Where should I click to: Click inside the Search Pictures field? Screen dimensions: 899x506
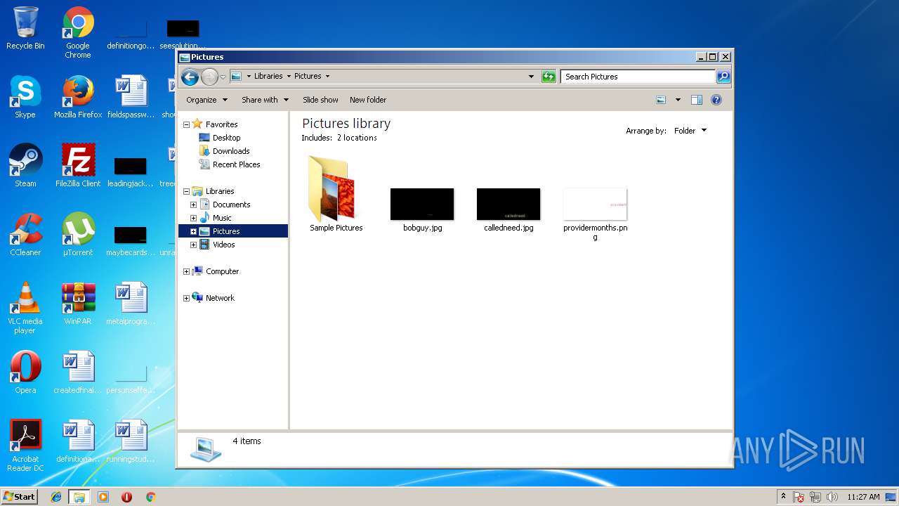pos(638,77)
